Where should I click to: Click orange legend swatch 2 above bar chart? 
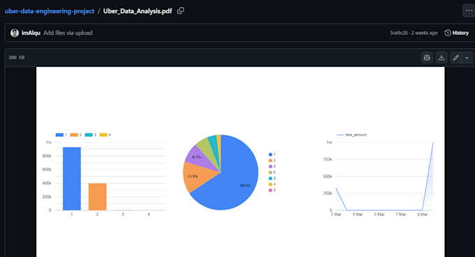point(74,135)
